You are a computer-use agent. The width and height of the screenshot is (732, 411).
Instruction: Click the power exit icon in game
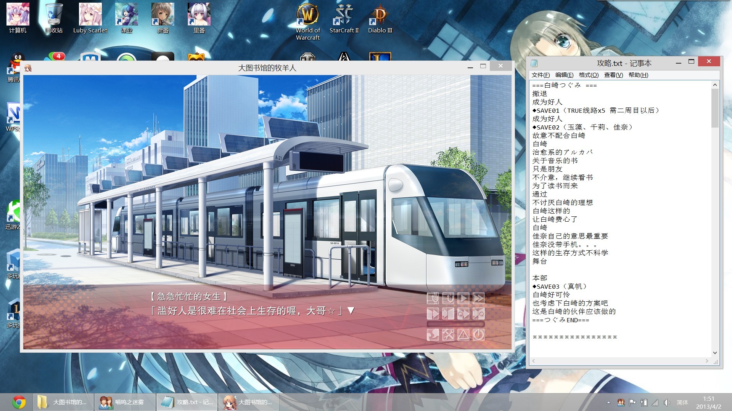pyautogui.click(x=479, y=335)
